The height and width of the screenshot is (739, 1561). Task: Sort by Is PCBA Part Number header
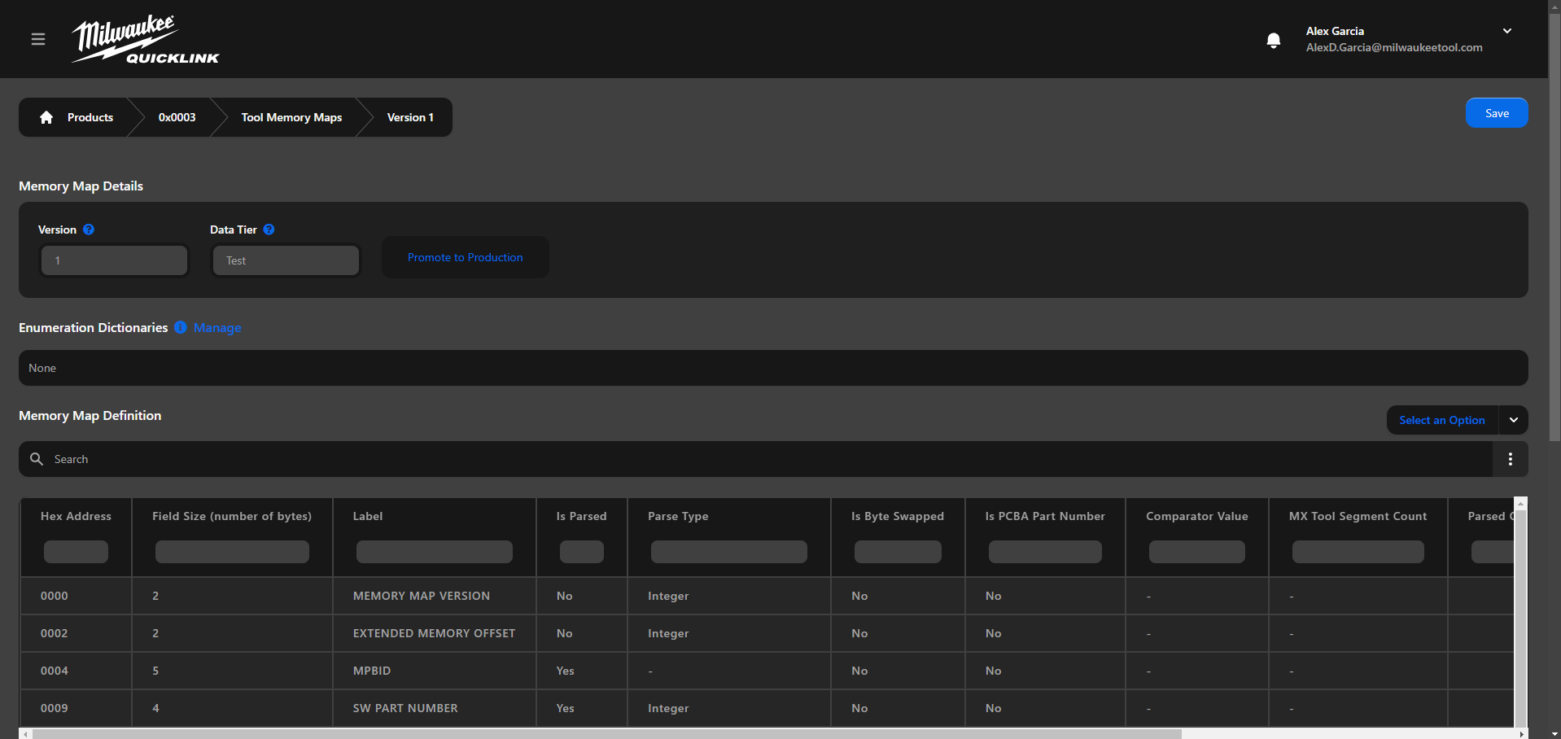click(1045, 516)
